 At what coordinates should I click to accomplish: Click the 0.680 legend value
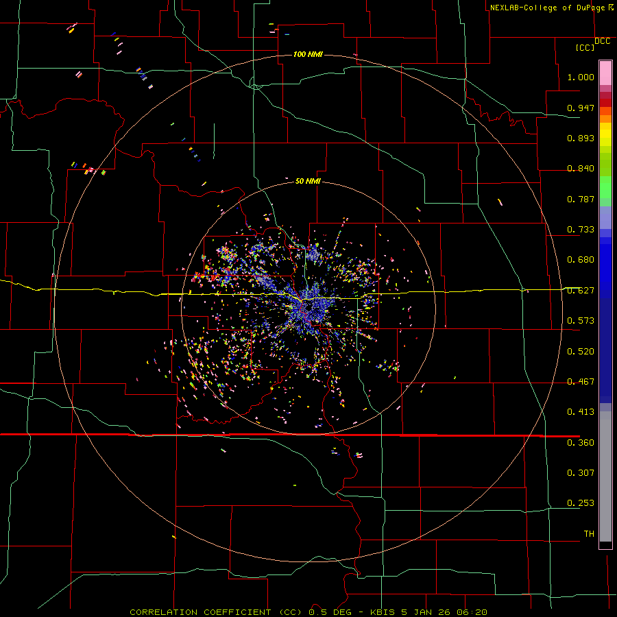pos(581,260)
